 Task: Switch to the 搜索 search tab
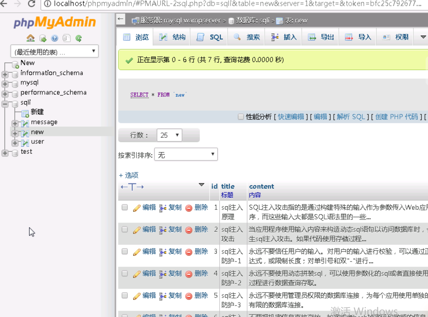click(x=247, y=37)
